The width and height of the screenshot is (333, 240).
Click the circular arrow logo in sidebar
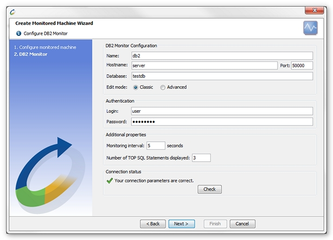50,175
